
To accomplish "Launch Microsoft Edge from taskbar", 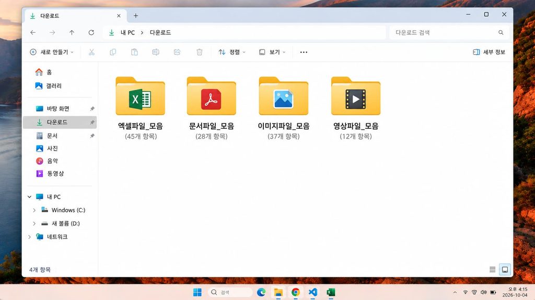I will [x=261, y=292].
